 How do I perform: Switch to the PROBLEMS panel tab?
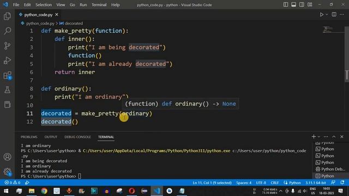pyautogui.click(x=29, y=137)
